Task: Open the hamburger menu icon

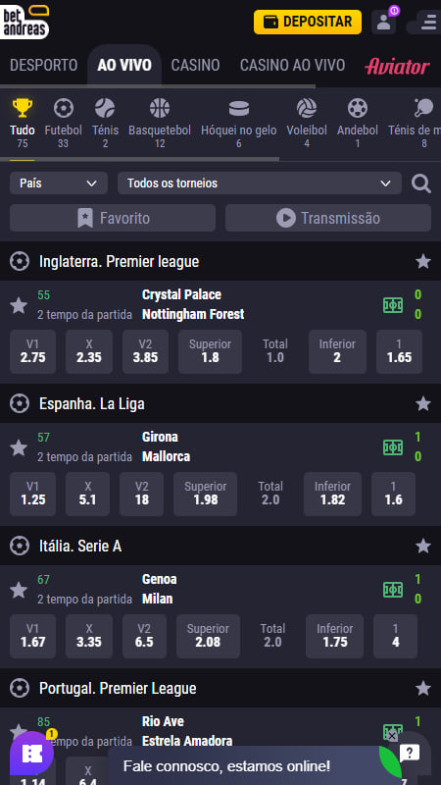Action: click(x=427, y=22)
